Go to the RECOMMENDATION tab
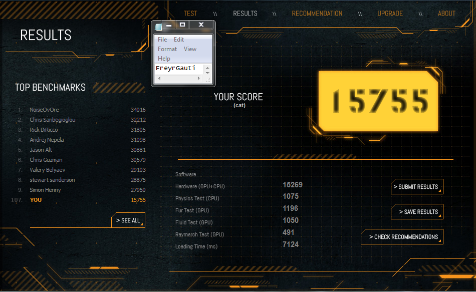 [x=317, y=14]
